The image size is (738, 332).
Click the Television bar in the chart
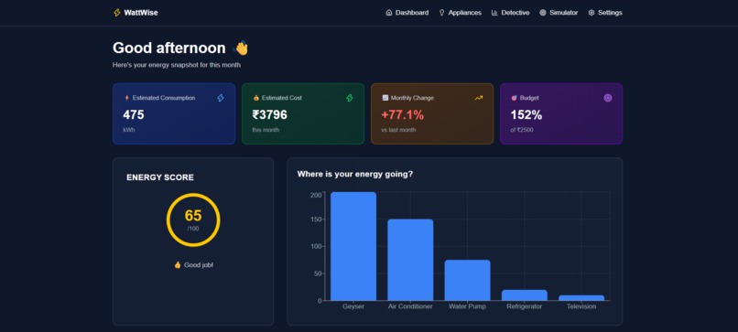tap(581, 298)
